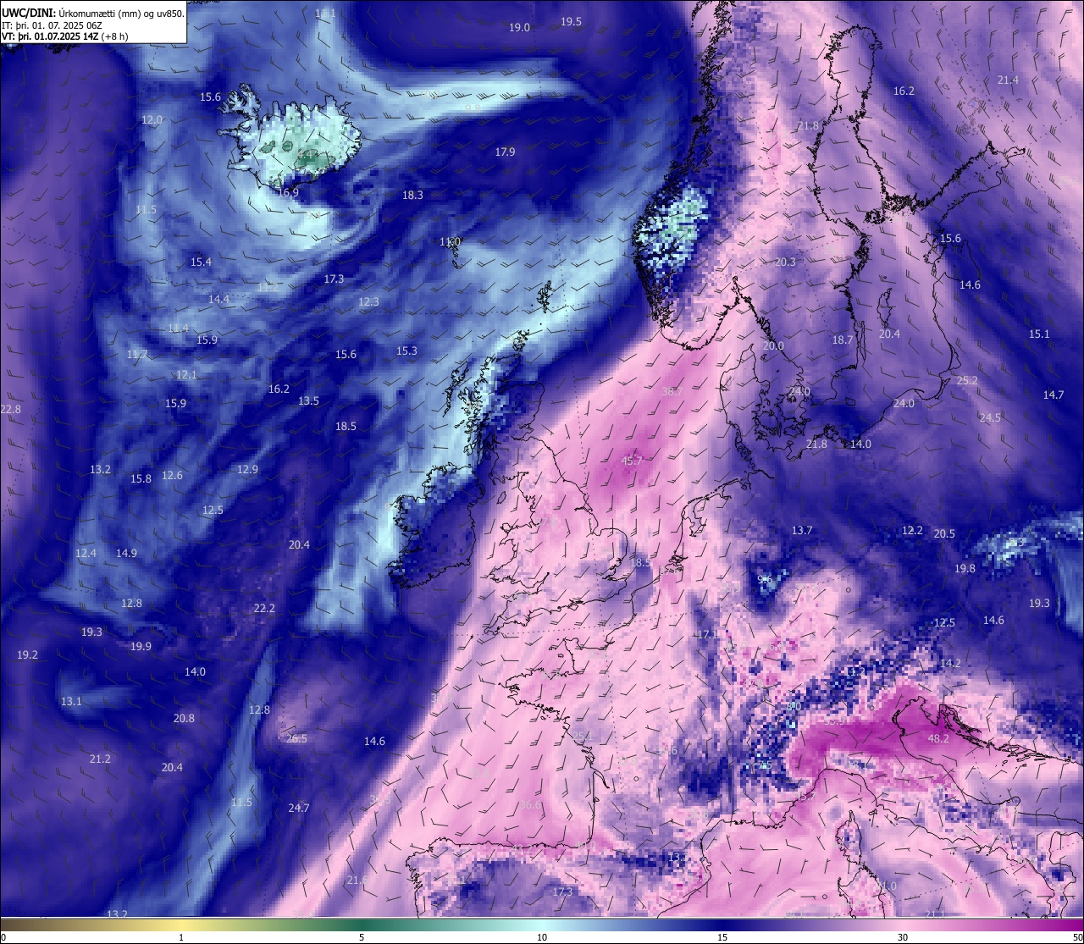Click the IT initial-time line in header
Screen dimensions: 1084x944
point(52,25)
